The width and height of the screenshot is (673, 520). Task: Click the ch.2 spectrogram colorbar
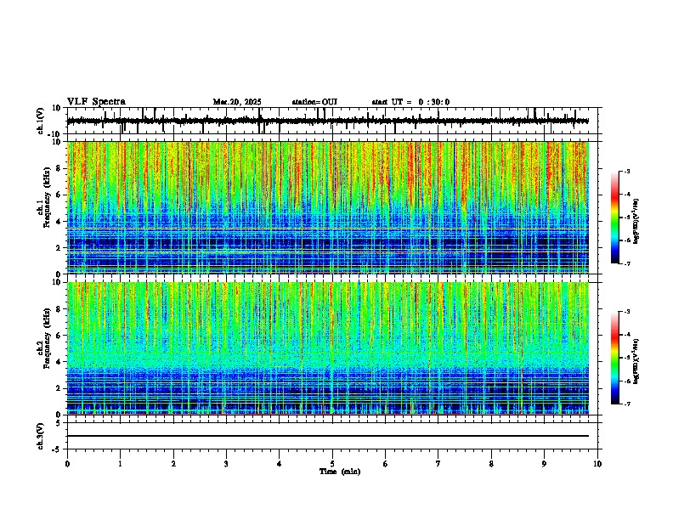click(x=615, y=358)
